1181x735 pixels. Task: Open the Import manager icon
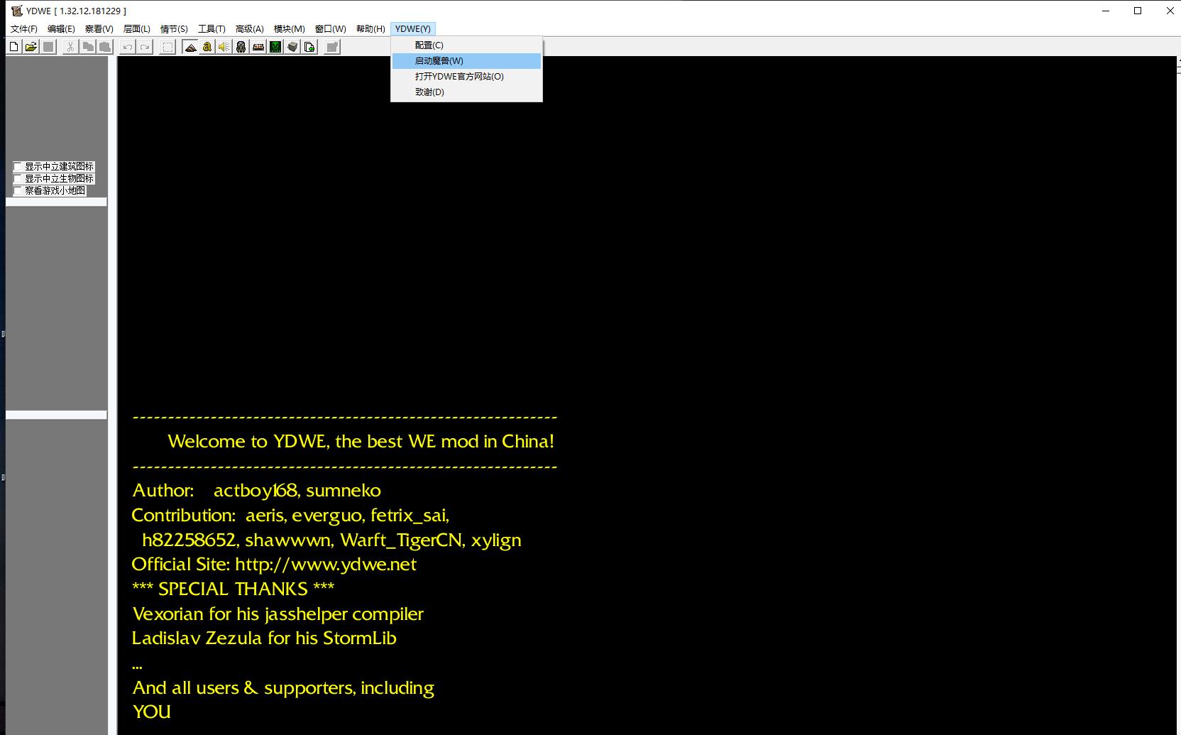[309, 47]
